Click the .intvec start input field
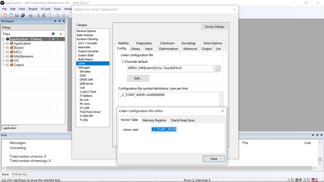Screen dimensions: 324x182 164,130
